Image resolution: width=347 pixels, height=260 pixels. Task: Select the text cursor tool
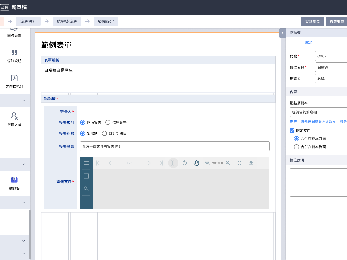[173, 163]
